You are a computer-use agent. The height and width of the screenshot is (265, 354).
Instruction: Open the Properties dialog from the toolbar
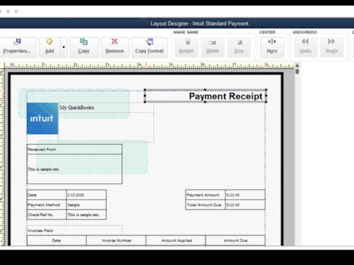tap(18, 47)
